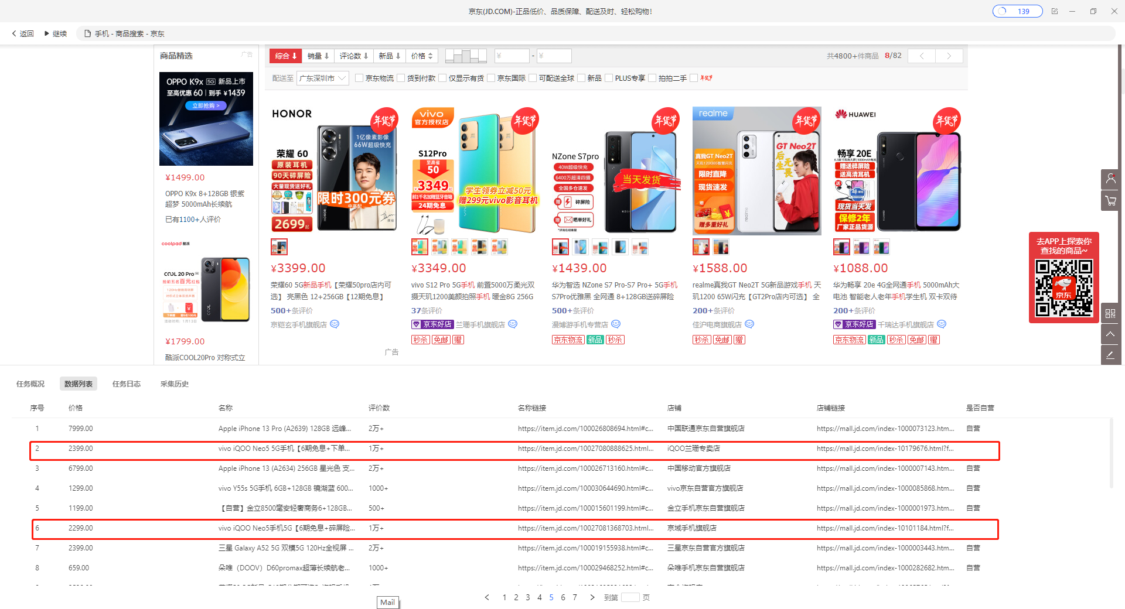Open 兰珊手机旗舰店 store link
Viewport: 1125px width, 609px height.
coord(480,324)
